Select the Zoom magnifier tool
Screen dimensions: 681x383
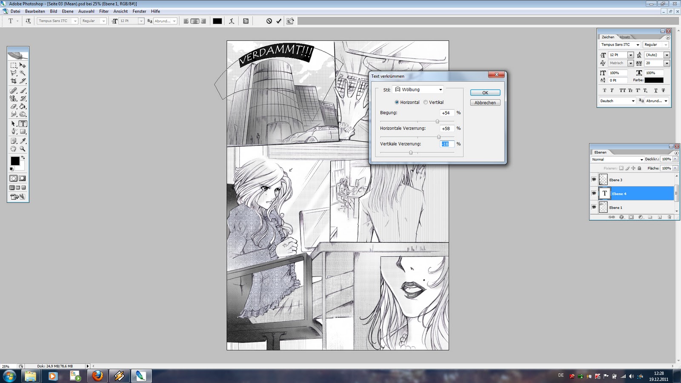23,149
